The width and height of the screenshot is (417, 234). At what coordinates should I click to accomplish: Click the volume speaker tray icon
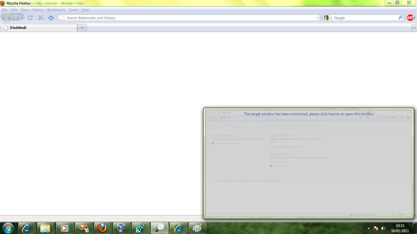click(x=383, y=228)
